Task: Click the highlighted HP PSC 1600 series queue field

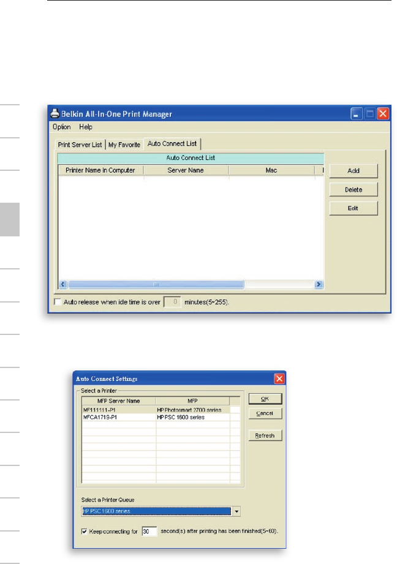Action: pyautogui.click(x=157, y=511)
